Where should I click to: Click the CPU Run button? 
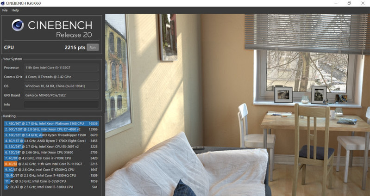(x=93, y=47)
